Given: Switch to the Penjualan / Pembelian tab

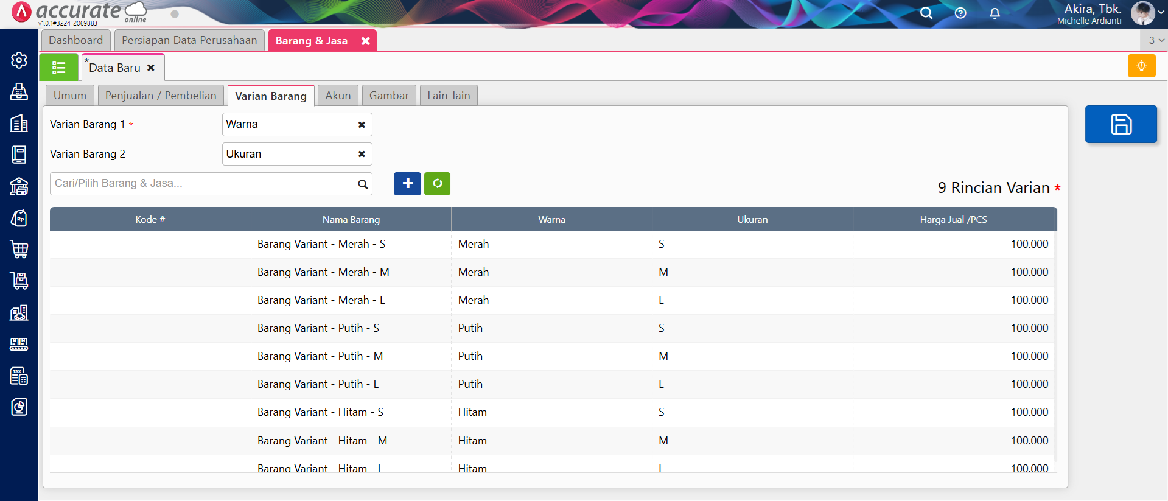Looking at the screenshot, I should click(x=161, y=96).
